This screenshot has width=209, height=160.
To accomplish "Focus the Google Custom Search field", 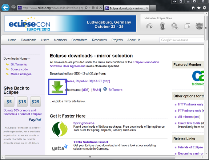I will [182, 40].
